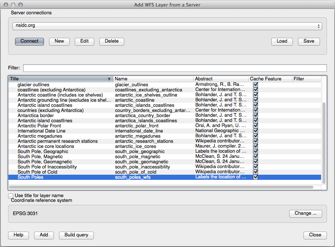Click in the Filter text field

pyautogui.click(x=174, y=68)
